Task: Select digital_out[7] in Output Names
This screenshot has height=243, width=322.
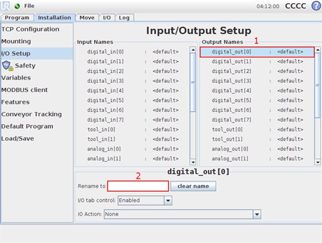Action: pos(257,120)
